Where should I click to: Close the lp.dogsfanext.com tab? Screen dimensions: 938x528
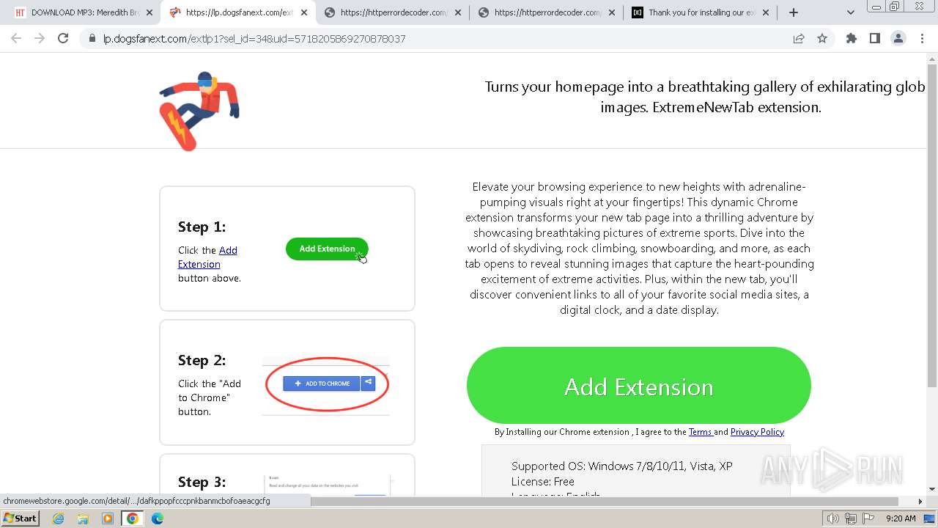tap(303, 12)
